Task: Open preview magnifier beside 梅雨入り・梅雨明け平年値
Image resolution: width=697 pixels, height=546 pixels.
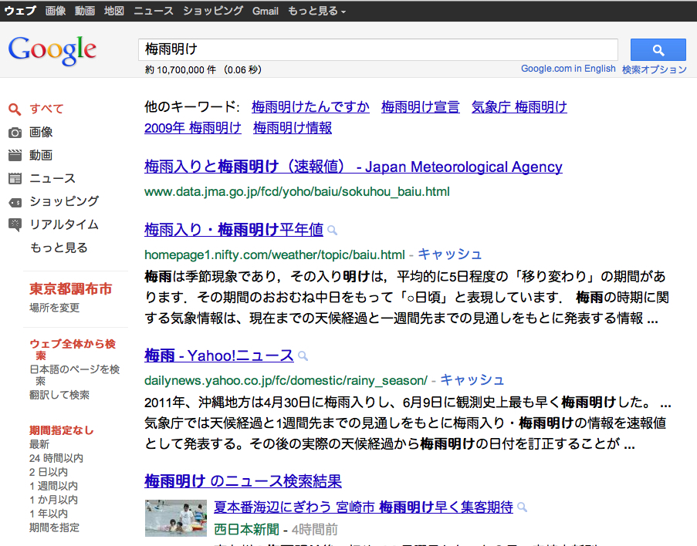Action: coord(332,230)
